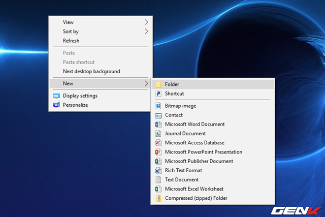Click the Microsoft Word Document icon
Screen dimensions: 325x217
[158, 125]
